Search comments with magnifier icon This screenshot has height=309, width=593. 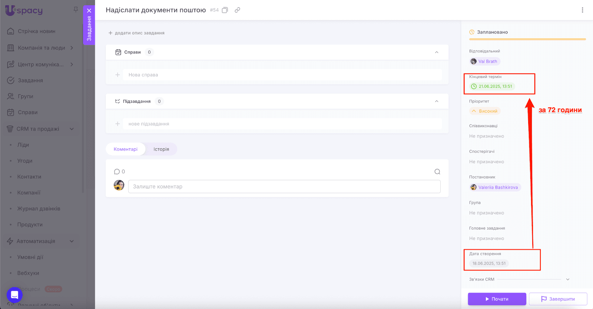437,172
